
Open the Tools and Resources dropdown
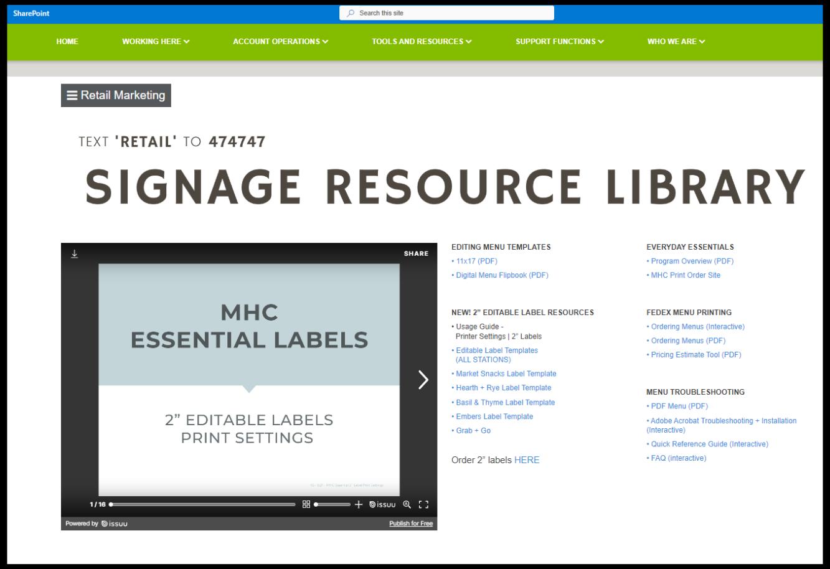422,42
